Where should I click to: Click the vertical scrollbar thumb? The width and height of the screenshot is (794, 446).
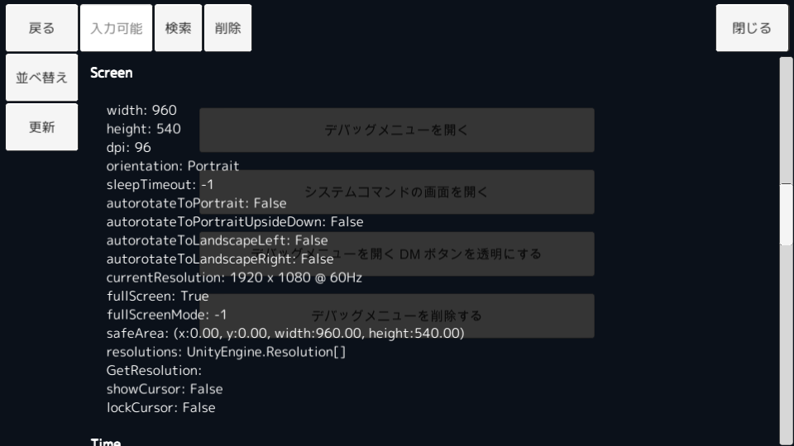[786, 215]
